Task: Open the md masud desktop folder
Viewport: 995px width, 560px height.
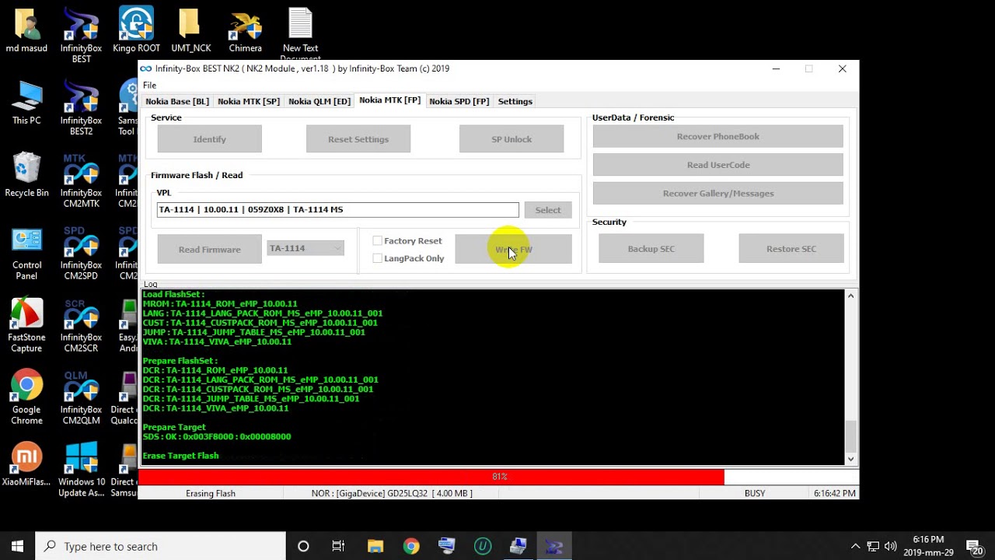Action: pos(26,31)
